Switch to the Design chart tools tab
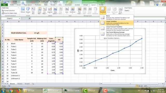This screenshot has width=166, height=93. 86,5
